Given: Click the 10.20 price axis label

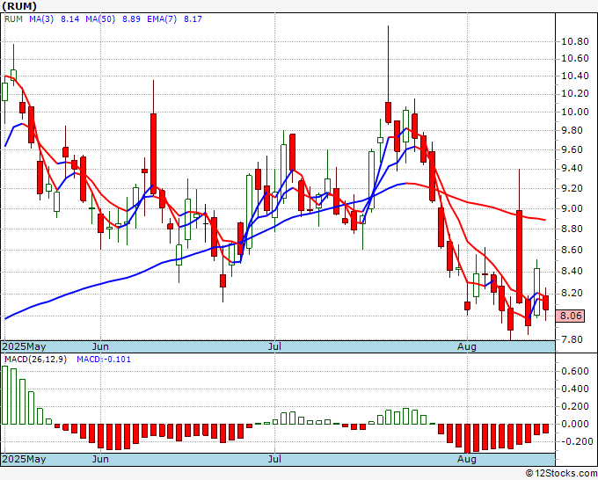Looking at the screenshot, I should tap(575, 93).
